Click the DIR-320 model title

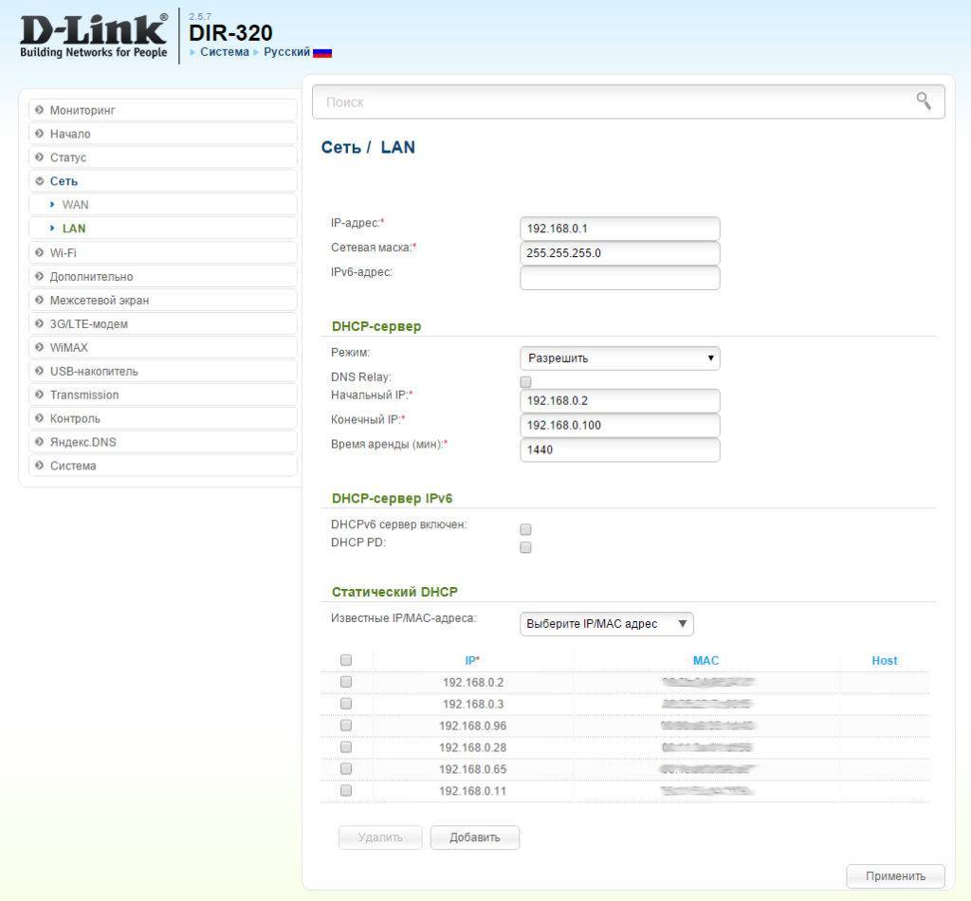230,33
